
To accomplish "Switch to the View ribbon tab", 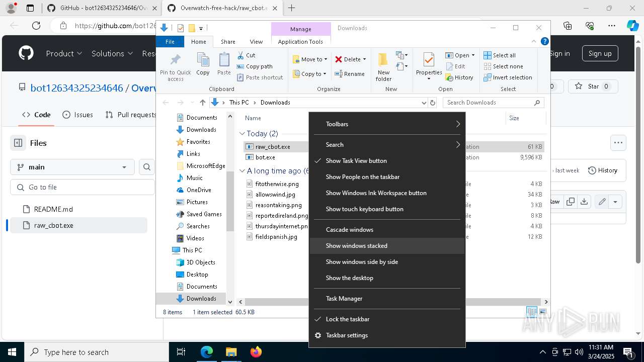I will (256, 42).
